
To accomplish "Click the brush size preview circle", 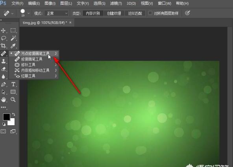I will coord(23,11).
